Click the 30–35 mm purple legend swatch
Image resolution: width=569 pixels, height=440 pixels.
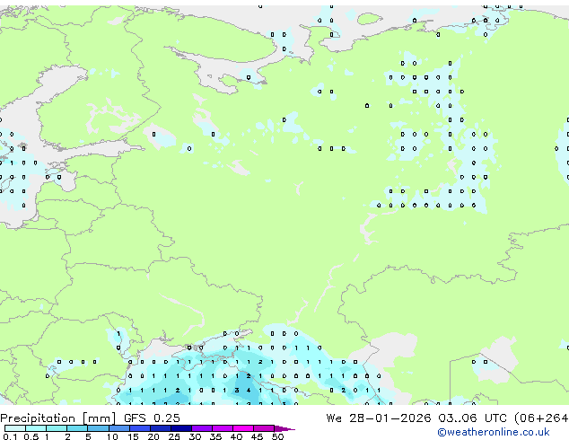[202, 428]
